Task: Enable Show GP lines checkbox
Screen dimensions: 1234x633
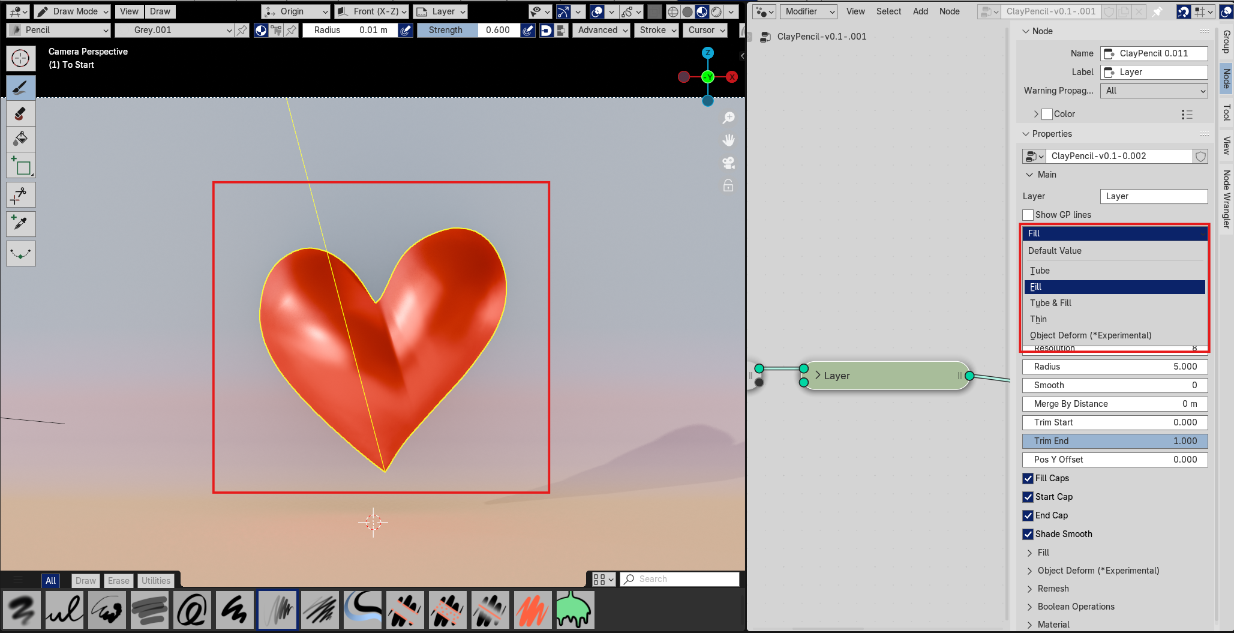Action: 1028,215
